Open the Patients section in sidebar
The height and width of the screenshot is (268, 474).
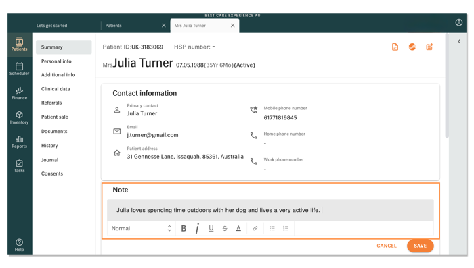[20, 45]
